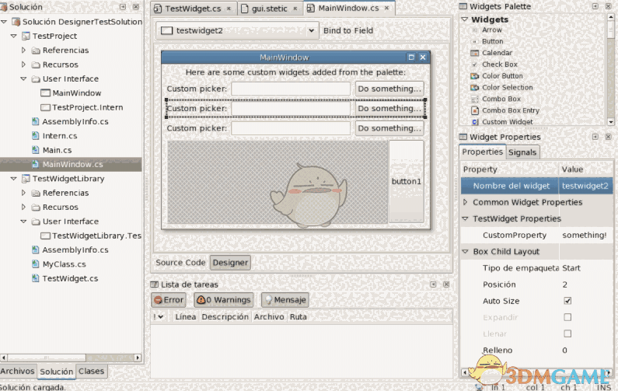Click the Tipo de empaquetado value Start
The width and height of the screenshot is (618, 391).
pyautogui.click(x=571, y=268)
